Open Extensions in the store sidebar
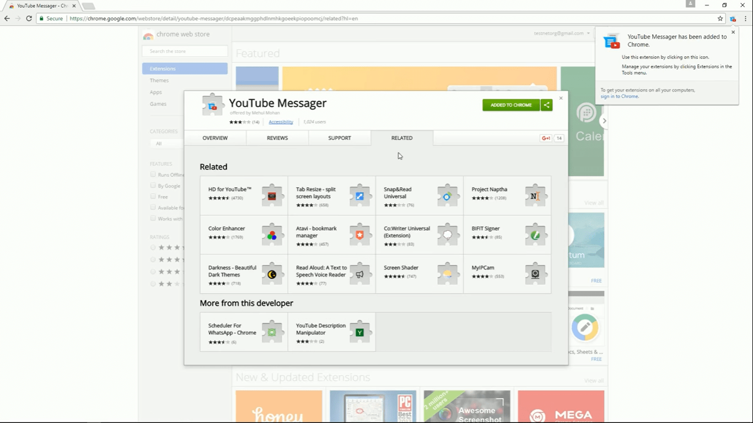Viewport: 753px width, 423px height. point(185,69)
